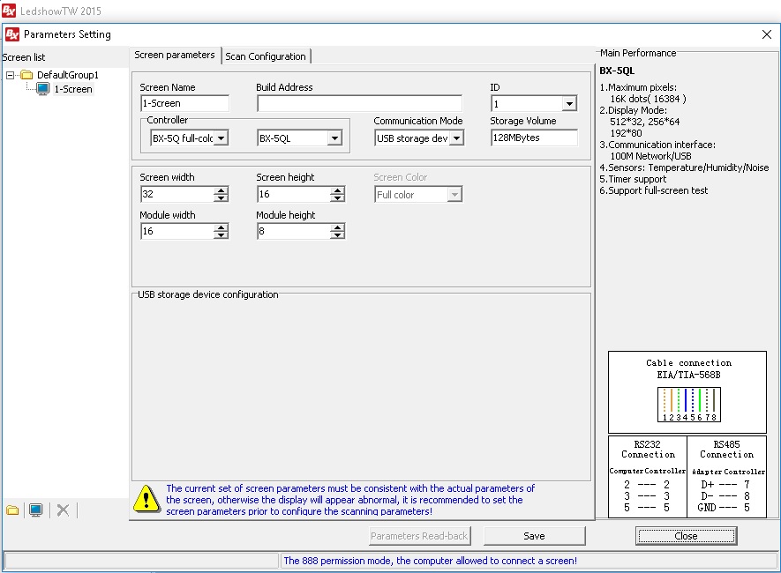Image resolution: width=781 pixels, height=573 pixels.
Task: Click the Screen height value field
Action: pos(294,194)
